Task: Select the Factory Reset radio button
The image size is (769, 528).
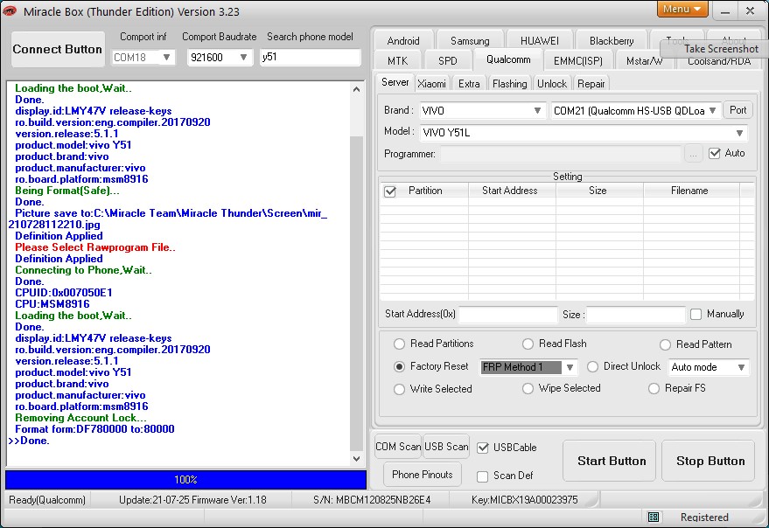Action: click(399, 366)
